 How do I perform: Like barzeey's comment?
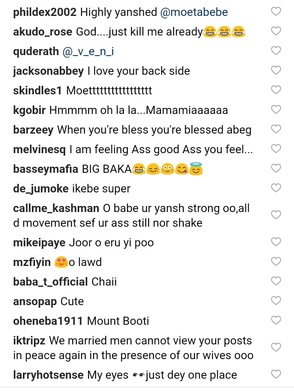point(276,129)
